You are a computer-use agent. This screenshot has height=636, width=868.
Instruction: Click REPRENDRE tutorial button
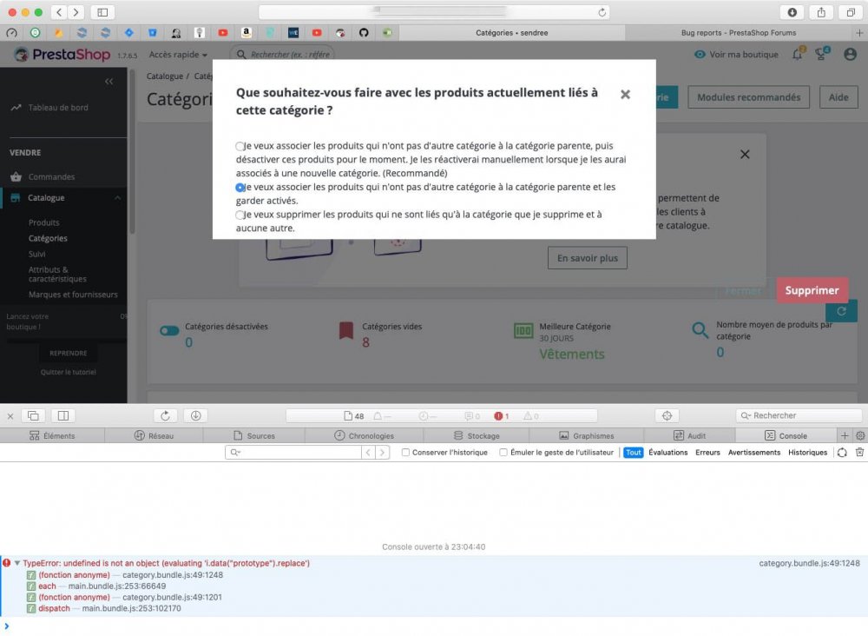(x=68, y=353)
